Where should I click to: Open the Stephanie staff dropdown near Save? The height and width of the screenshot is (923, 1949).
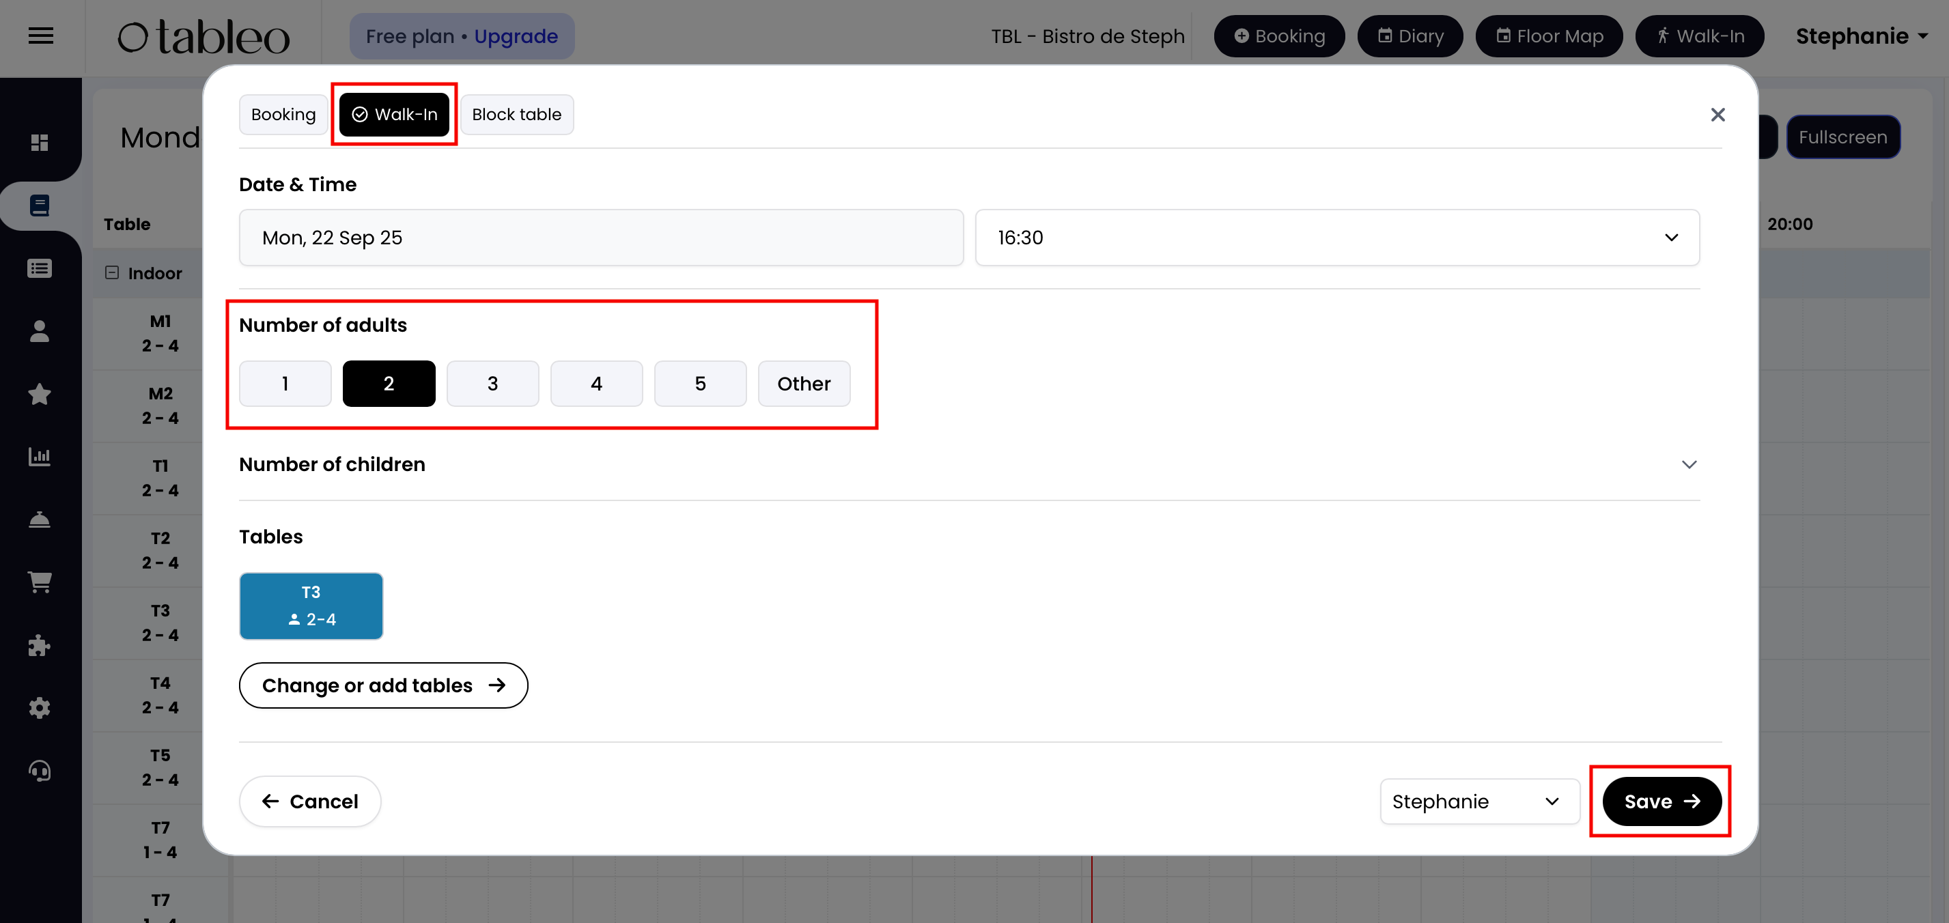tap(1478, 801)
